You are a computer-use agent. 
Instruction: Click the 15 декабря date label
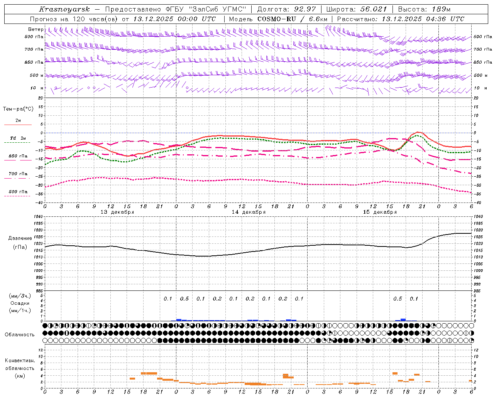(x=380, y=212)
